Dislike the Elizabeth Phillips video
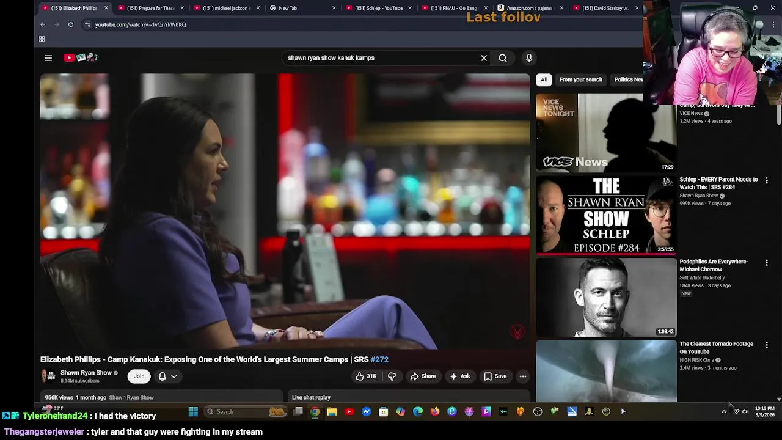782x440 pixels. pyautogui.click(x=392, y=376)
